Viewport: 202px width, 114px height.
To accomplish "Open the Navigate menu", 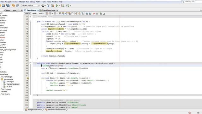I will 8,2.
